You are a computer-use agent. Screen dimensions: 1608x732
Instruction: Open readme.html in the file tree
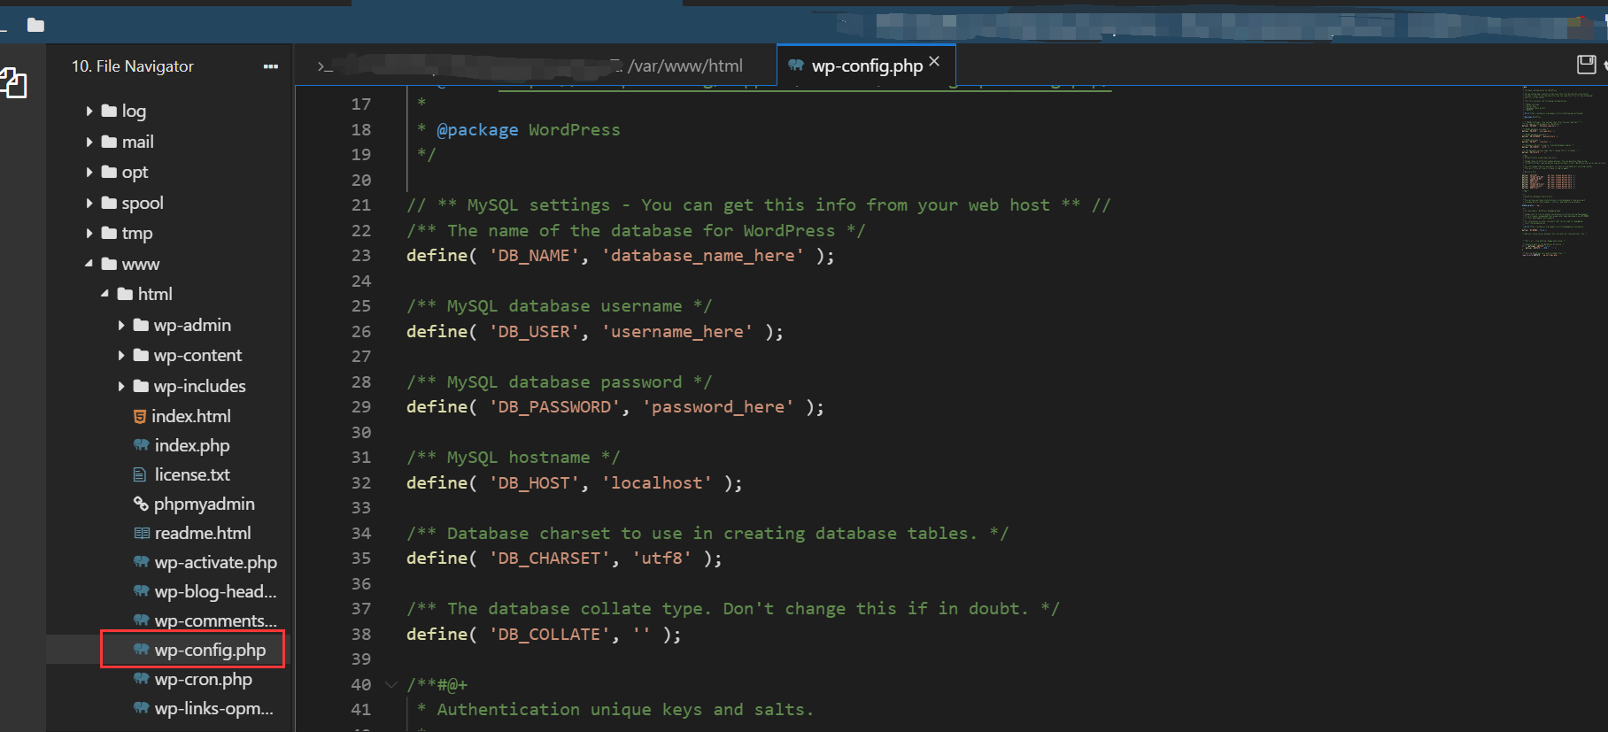tap(203, 533)
